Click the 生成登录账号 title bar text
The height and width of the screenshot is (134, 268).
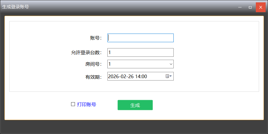pos(15,7)
